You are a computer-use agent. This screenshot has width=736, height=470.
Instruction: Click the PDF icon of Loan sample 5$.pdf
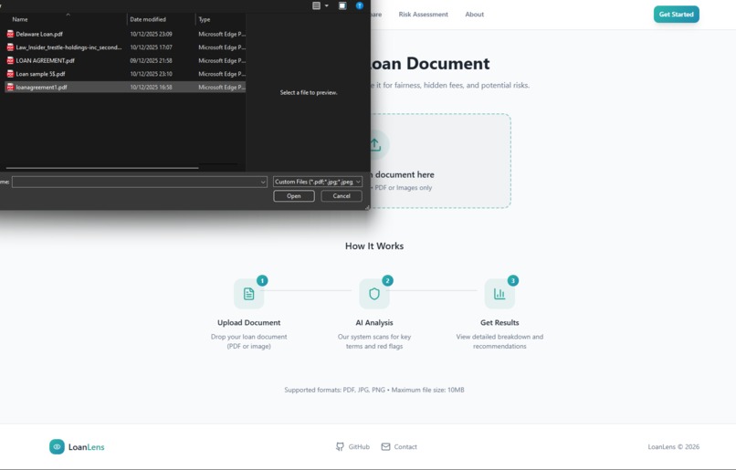[10, 74]
